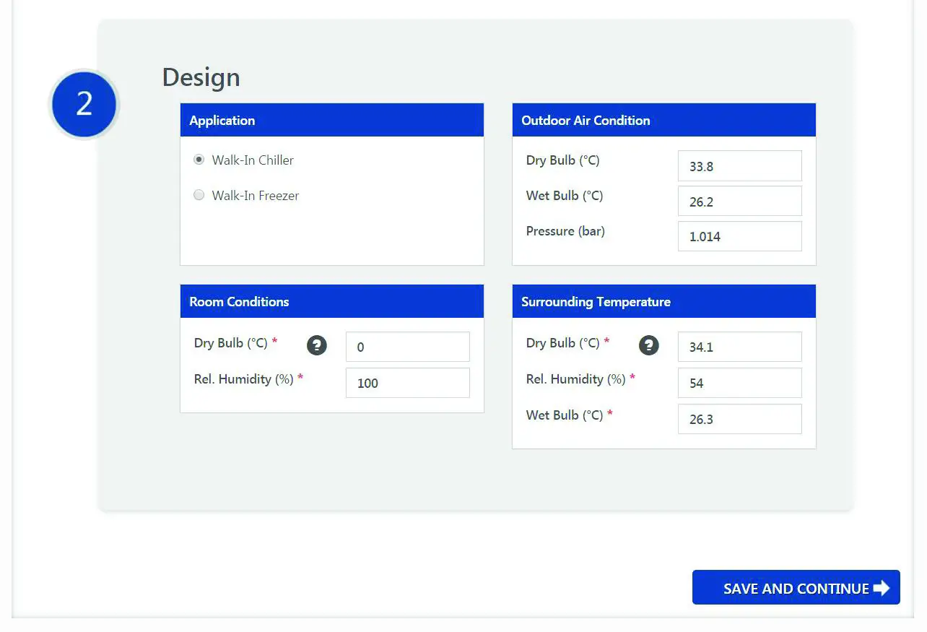This screenshot has width=927, height=632.
Task: Click arrow icon on Save and Continue
Action: (x=882, y=588)
